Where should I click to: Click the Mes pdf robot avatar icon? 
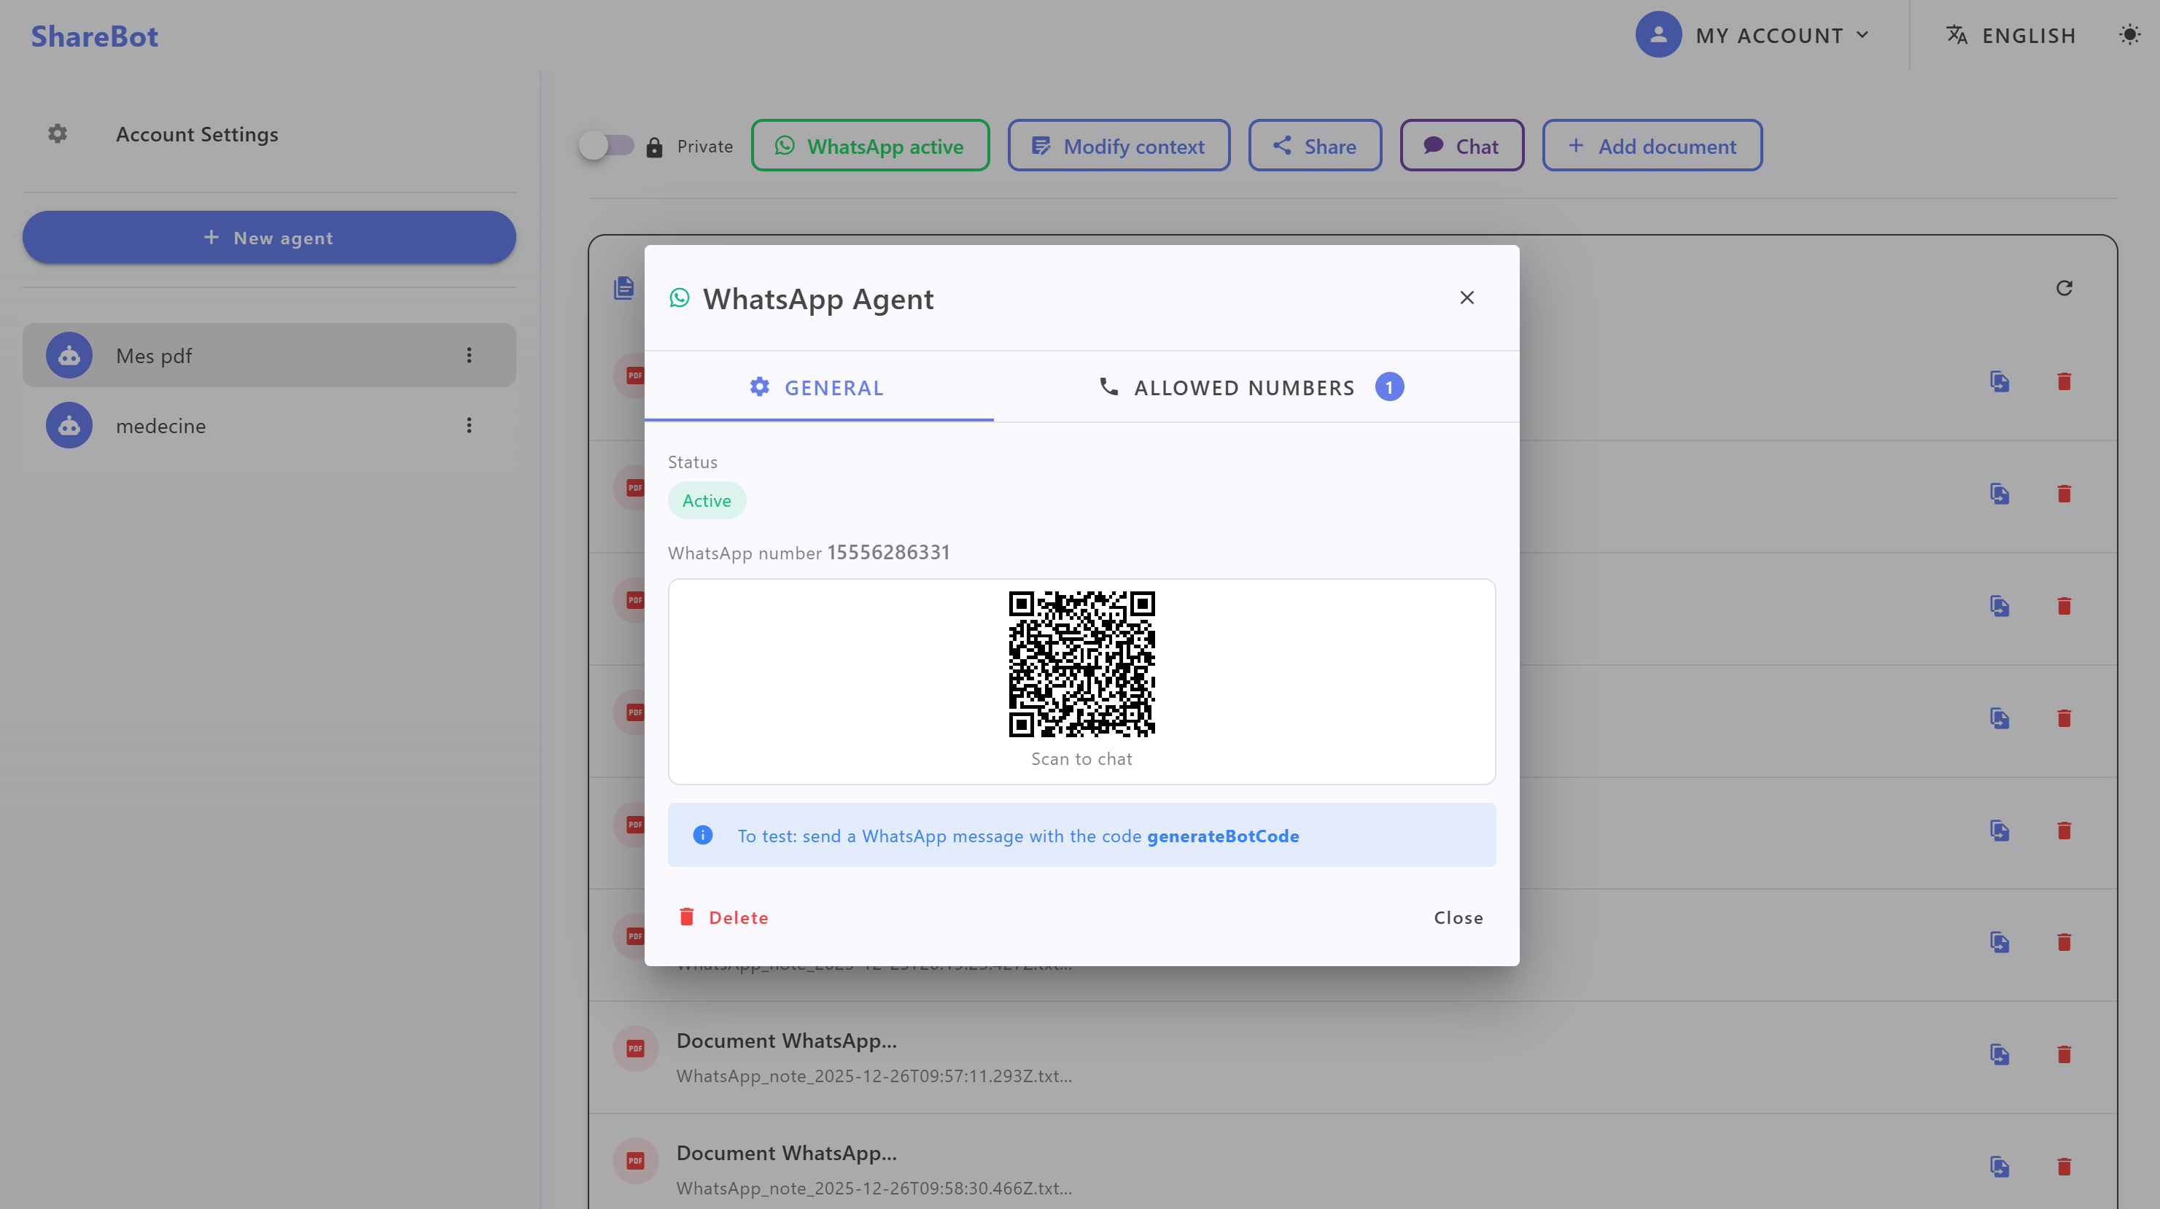point(69,356)
